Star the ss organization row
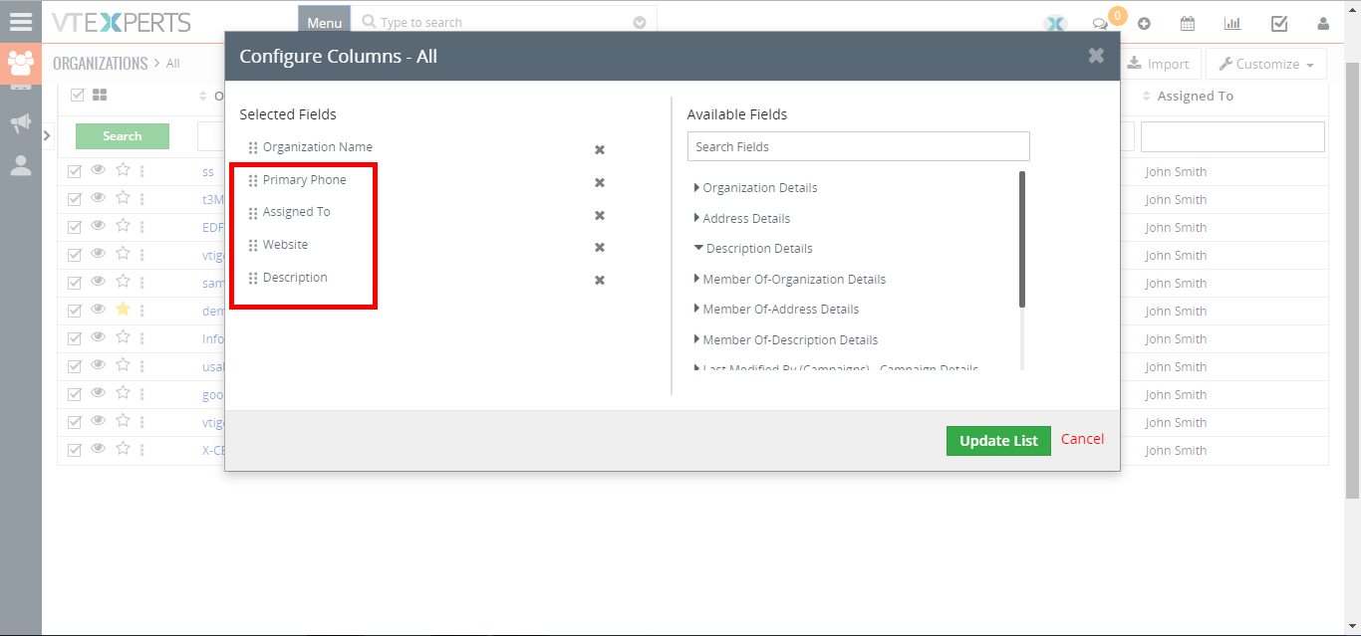Image resolution: width=1361 pixels, height=636 pixels. 123,170
